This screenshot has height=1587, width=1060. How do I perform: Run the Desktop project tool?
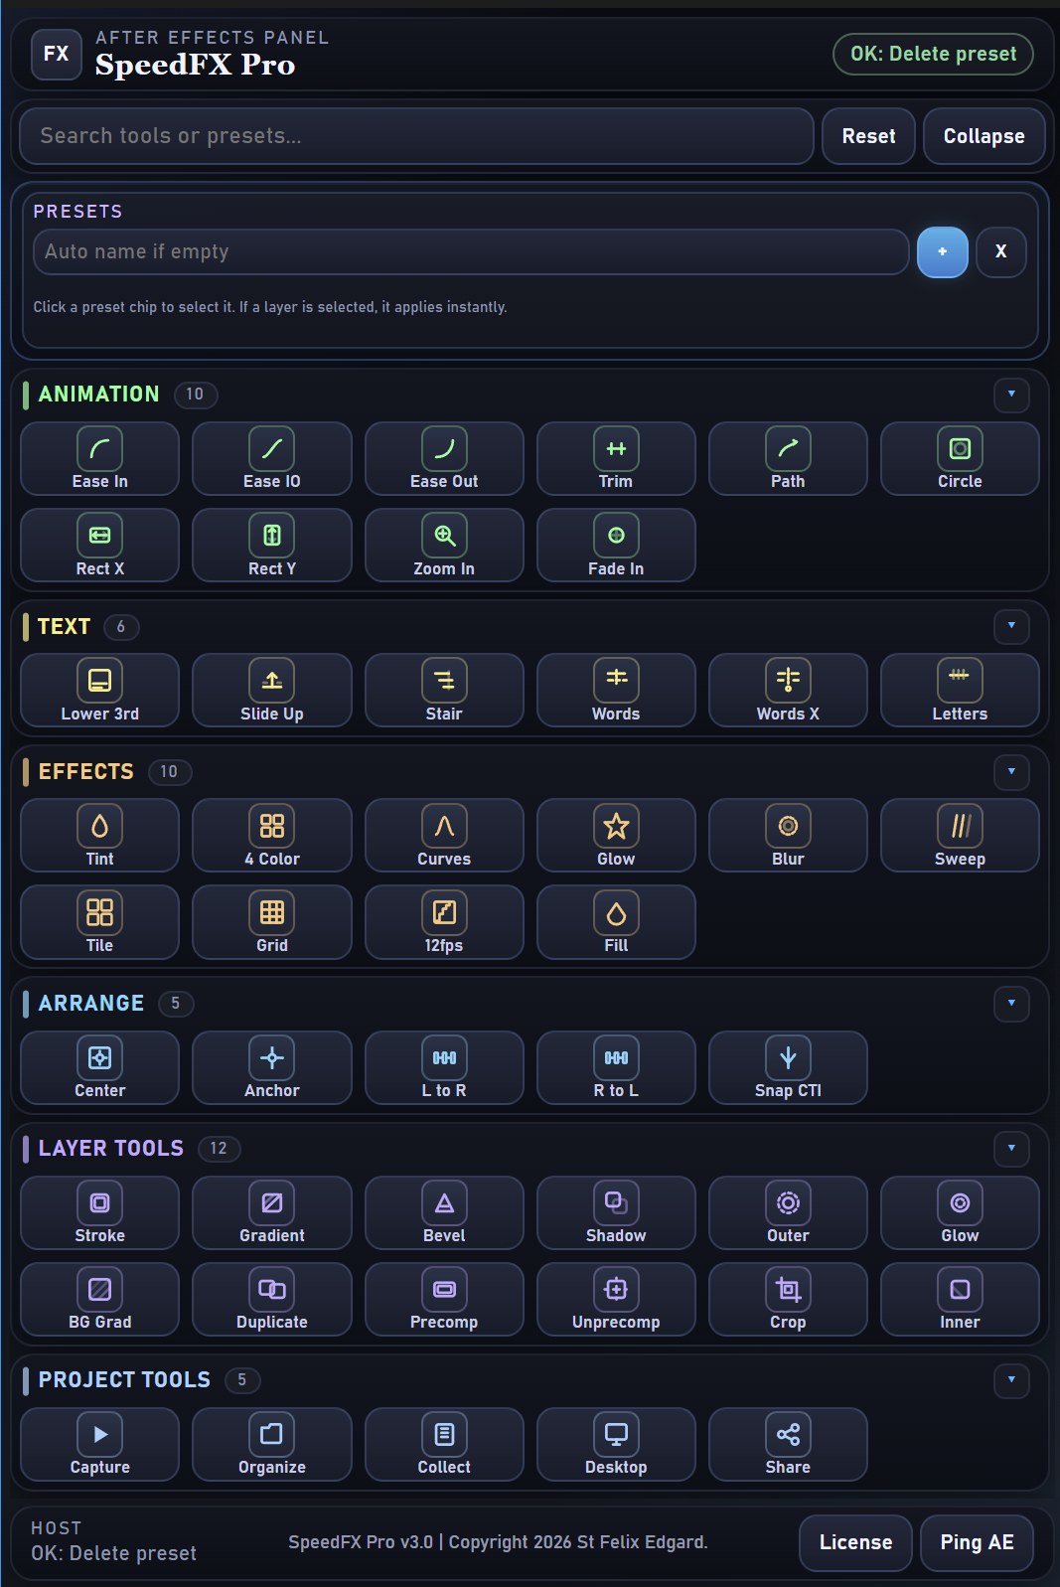click(x=616, y=1444)
